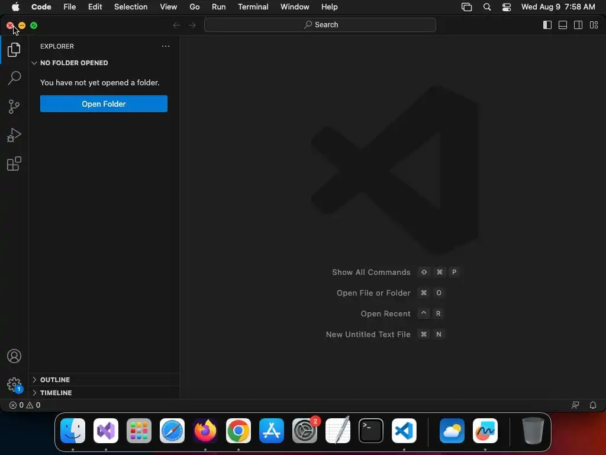Open Trash from the Dock
This screenshot has width=606, height=455.
pyautogui.click(x=533, y=431)
